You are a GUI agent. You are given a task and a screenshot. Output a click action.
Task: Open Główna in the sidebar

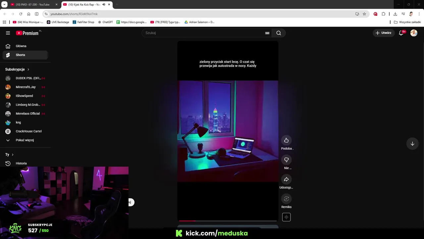25,46
